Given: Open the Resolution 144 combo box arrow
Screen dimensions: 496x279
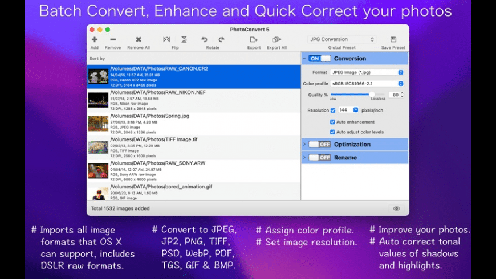Looking at the screenshot, I should click(356, 110).
